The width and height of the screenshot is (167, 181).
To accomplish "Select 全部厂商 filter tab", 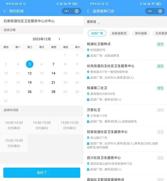I will coord(97,33).
